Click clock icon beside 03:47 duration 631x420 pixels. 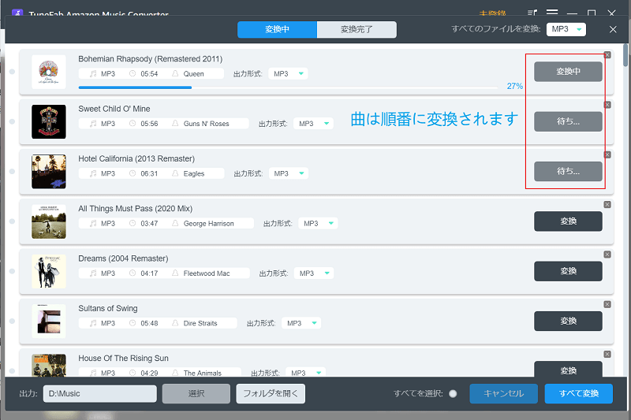tap(133, 223)
